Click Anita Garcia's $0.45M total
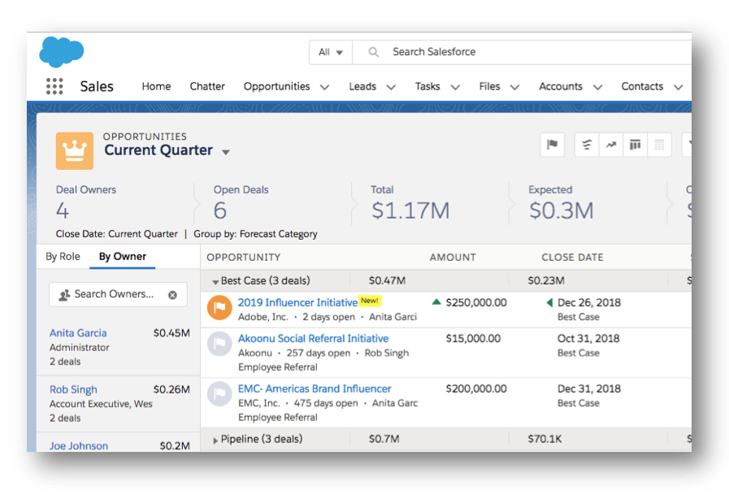Viewport: 729px width, 495px height. tap(171, 332)
